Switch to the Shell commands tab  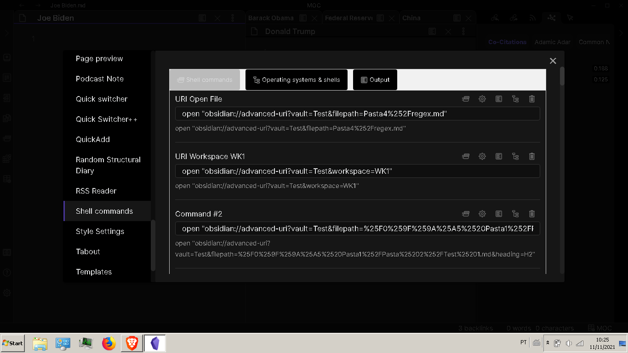pyautogui.click(x=205, y=80)
